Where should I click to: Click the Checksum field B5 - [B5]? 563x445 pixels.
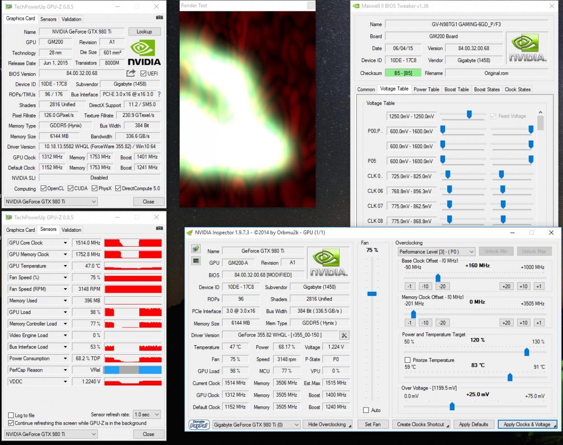click(403, 73)
